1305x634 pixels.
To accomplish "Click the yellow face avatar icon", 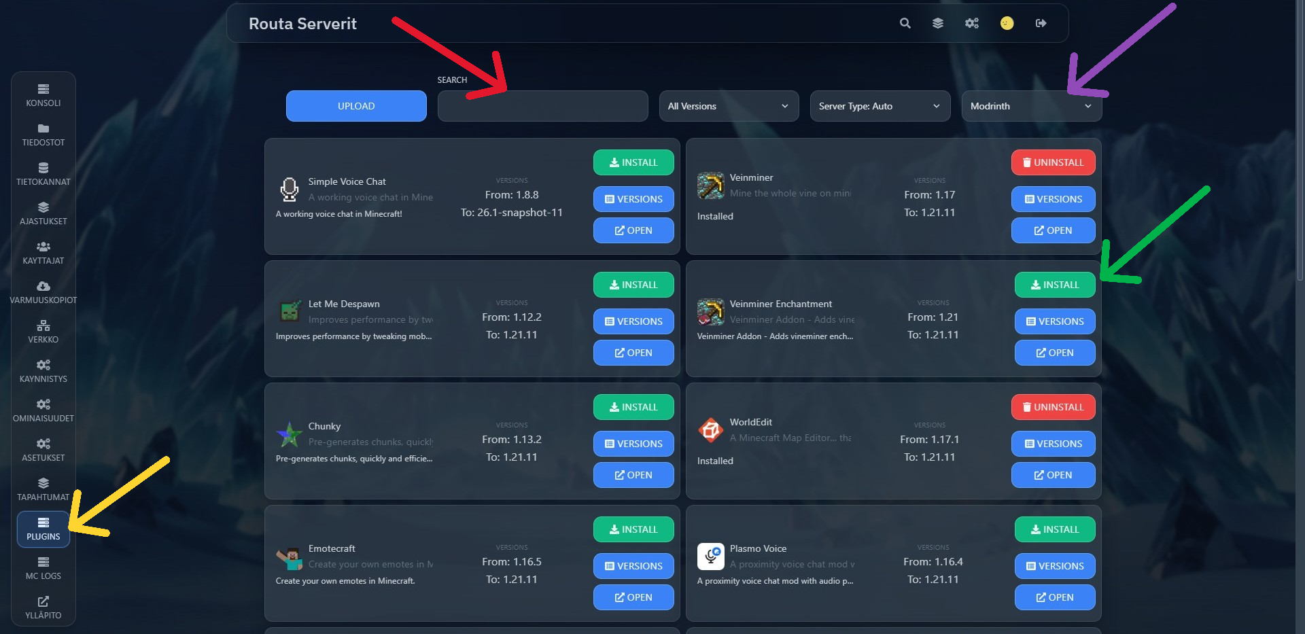I will 1007,23.
